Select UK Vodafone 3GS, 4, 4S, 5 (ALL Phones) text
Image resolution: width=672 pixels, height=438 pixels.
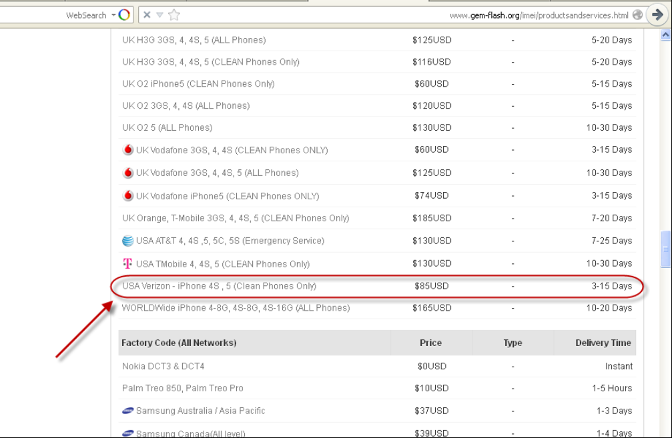[218, 173]
